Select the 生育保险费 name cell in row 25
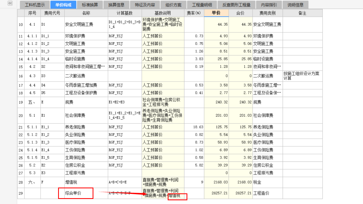 tap(86, 158)
